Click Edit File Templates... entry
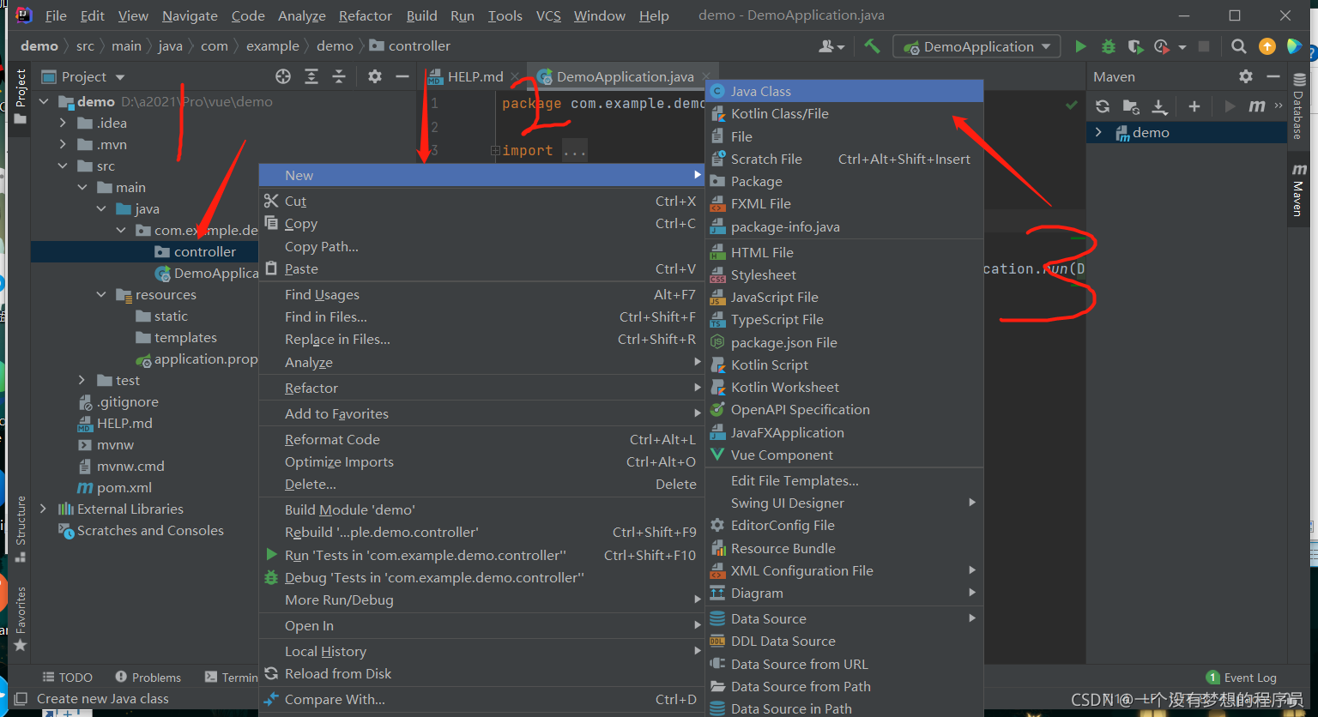1318x717 pixels. click(844, 480)
